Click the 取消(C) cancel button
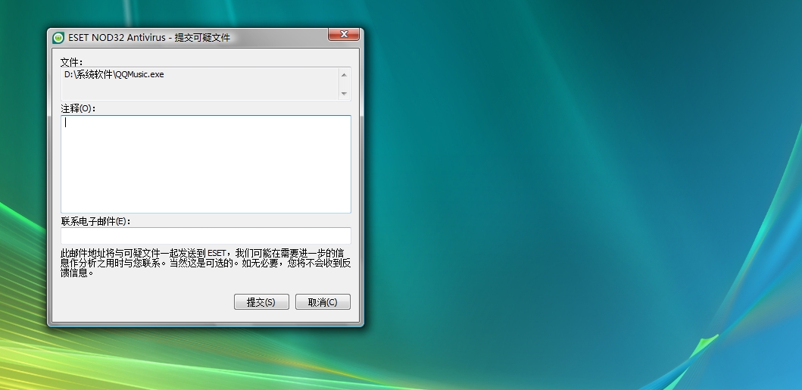The image size is (802, 390). click(x=323, y=301)
